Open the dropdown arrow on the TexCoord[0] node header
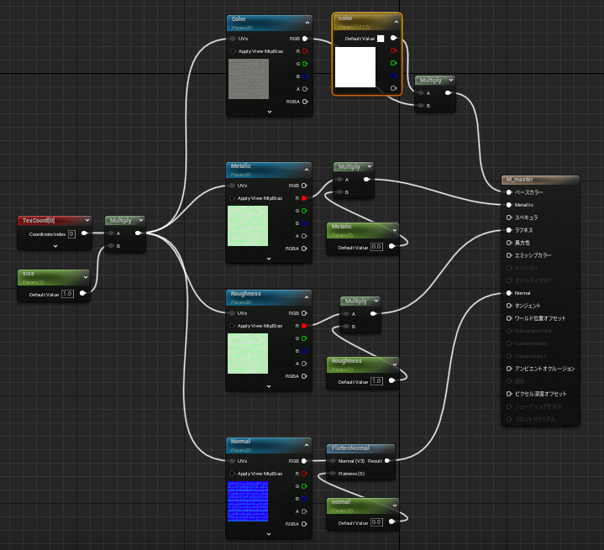 click(87, 221)
